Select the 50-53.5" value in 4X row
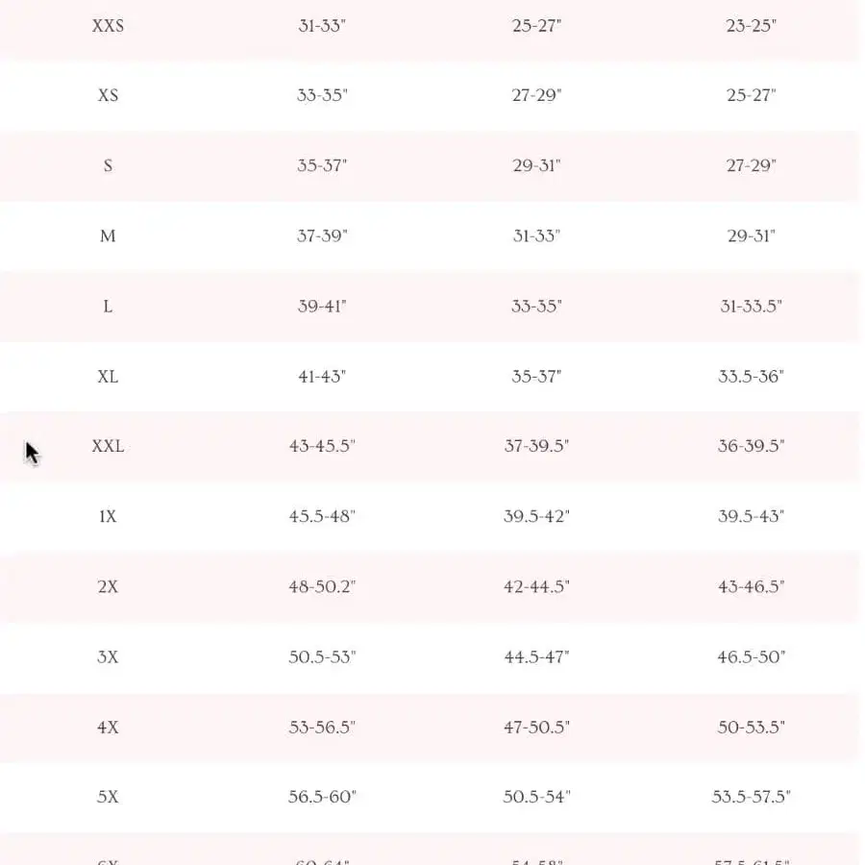This screenshot has width=865, height=865. pyautogui.click(x=751, y=728)
